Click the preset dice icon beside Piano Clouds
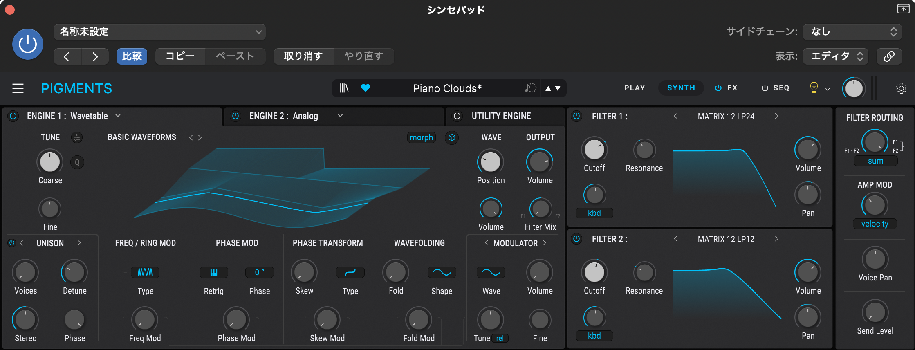The image size is (915, 350). [531, 88]
